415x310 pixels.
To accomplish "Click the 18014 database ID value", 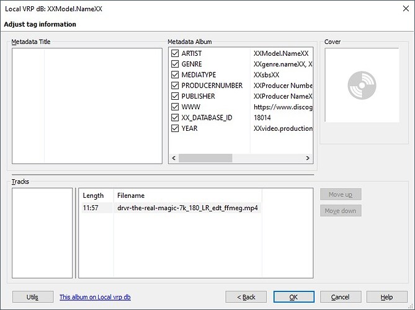I will pos(262,118).
